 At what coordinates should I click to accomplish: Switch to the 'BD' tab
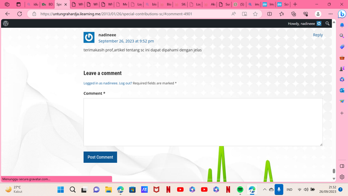[x=47, y=4]
